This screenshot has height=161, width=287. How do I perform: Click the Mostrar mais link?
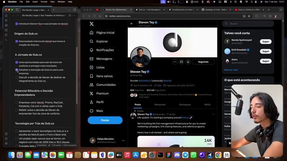(231, 70)
